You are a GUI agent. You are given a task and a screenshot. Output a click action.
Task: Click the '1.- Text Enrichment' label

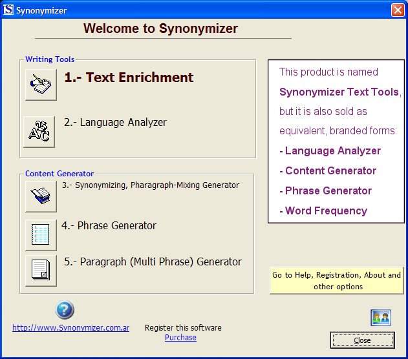(129, 77)
